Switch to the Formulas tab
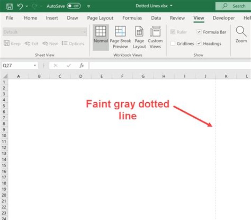 (132, 18)
